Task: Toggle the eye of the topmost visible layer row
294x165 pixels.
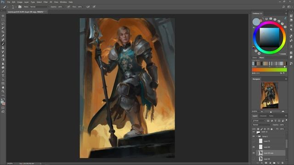Action: point(254,132)
